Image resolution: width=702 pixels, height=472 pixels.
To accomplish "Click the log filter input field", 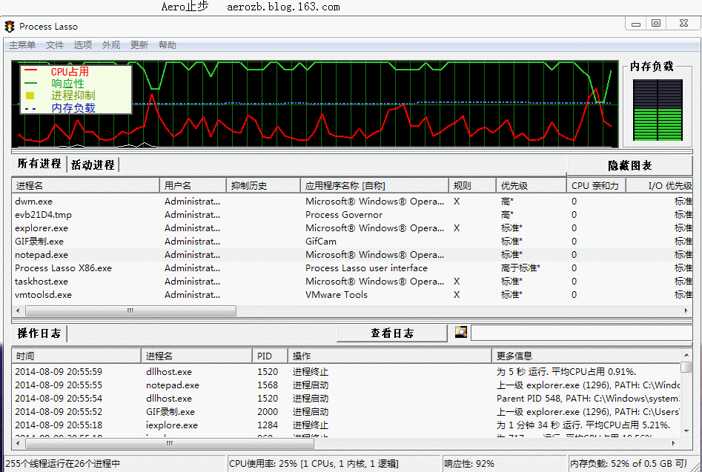I will (582, 333).
